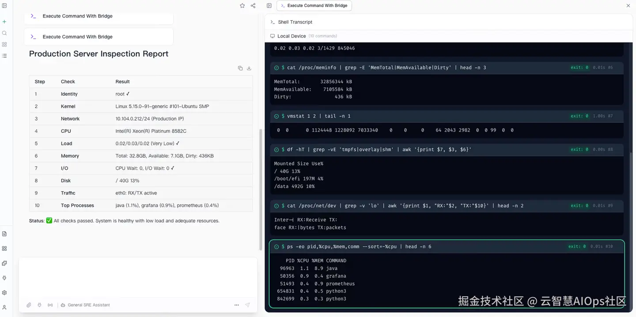
Task: Open the plug connectors icon in sidebar
Action: pos(4,278)
